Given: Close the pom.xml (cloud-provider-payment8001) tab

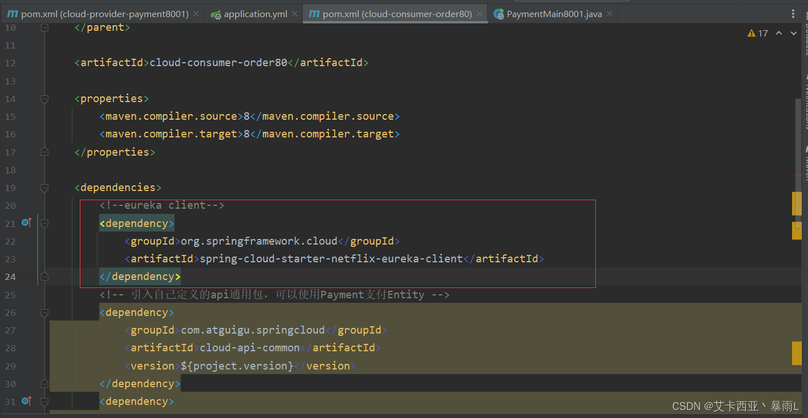Looking at the screenshot, I should coord(196,14).
